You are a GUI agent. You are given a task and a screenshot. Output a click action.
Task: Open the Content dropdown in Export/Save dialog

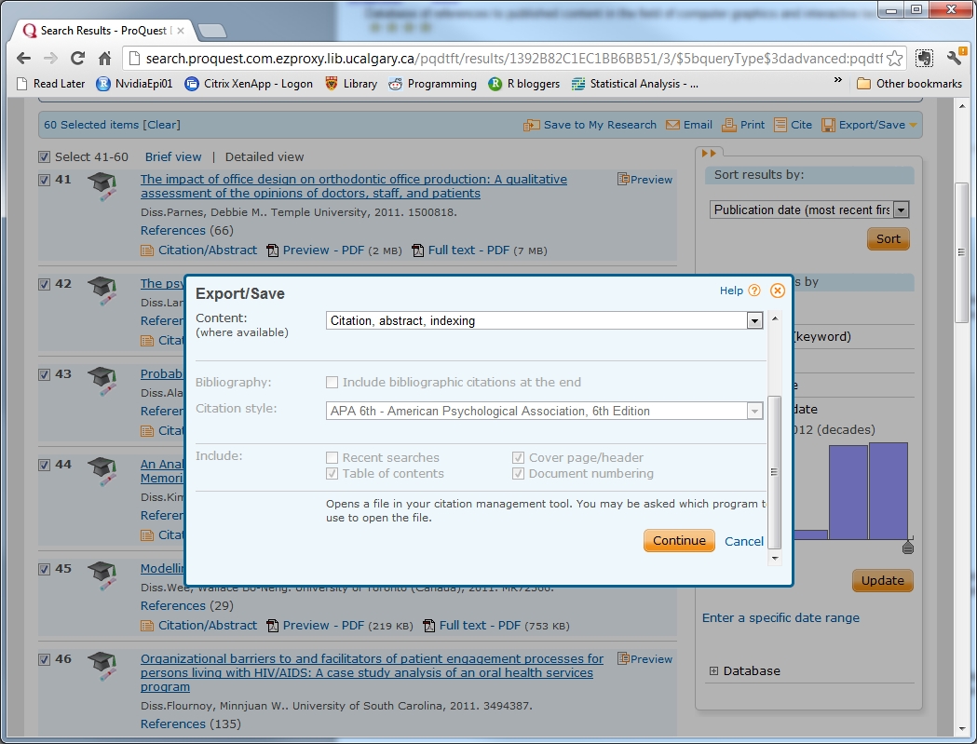(754, 320)
